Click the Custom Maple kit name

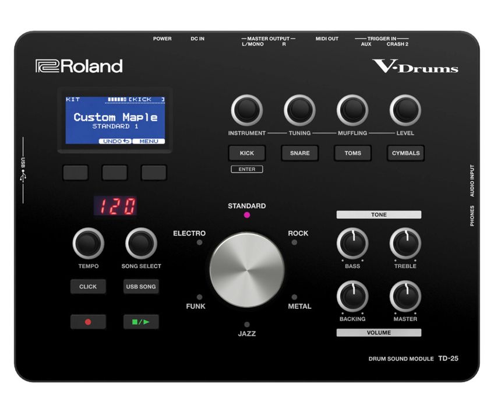[115, 117]
